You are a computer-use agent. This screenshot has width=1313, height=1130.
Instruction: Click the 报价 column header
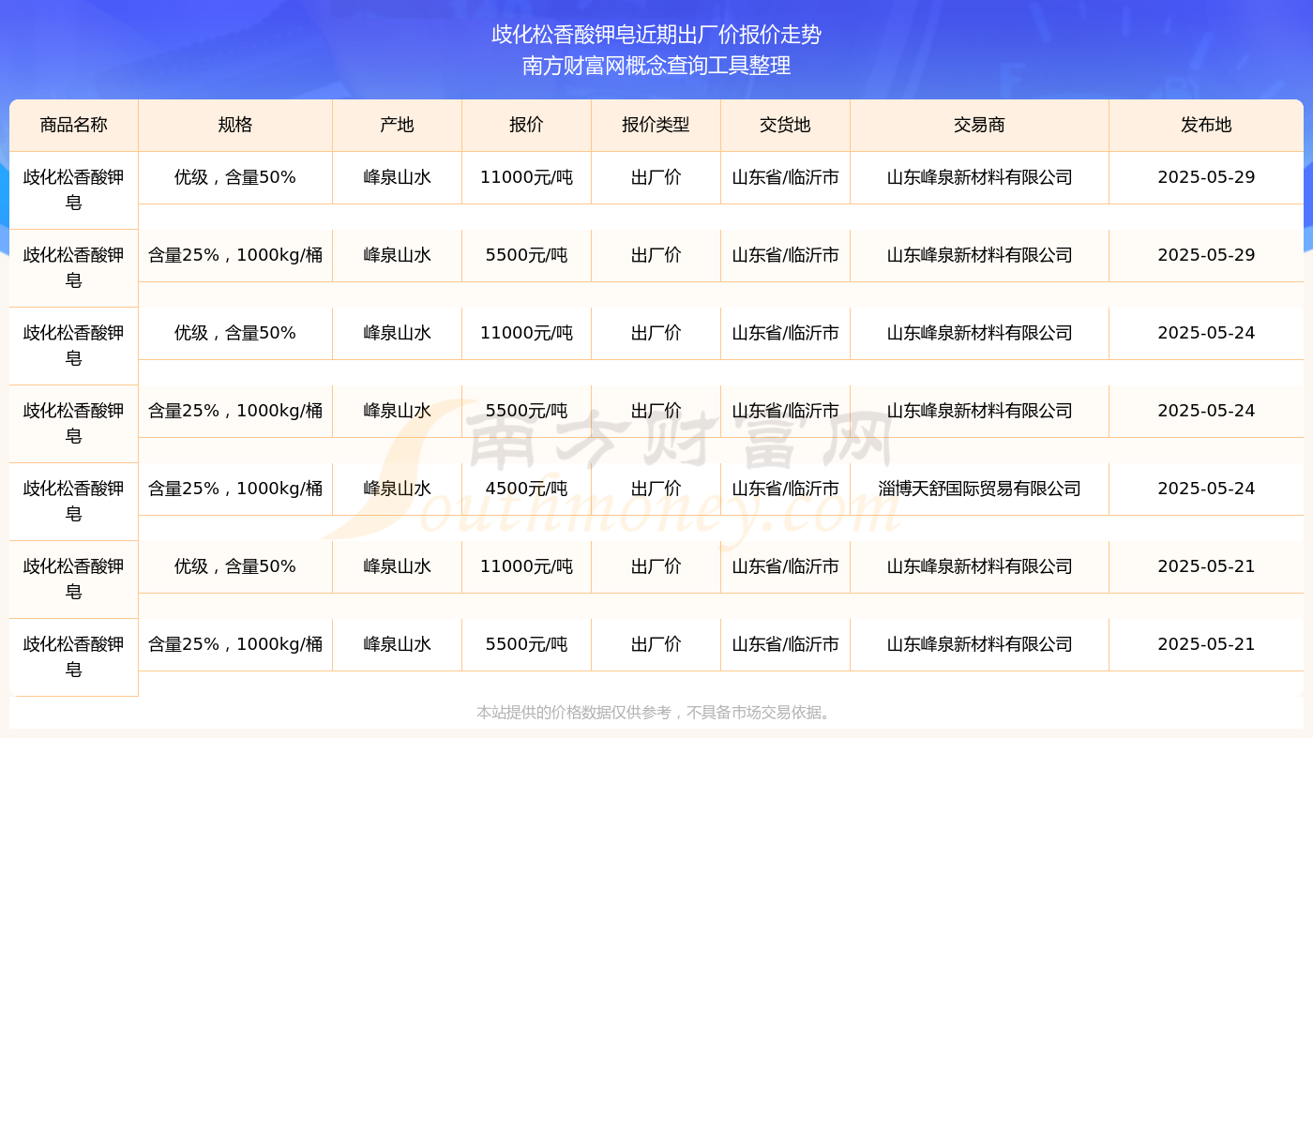(x=527, y=125)
